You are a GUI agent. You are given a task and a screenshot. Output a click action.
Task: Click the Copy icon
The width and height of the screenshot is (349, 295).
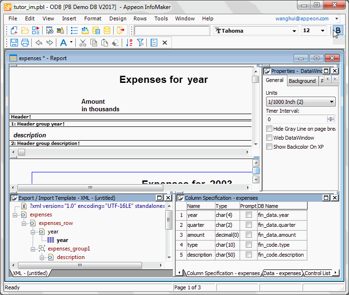(x=94, y=43)
